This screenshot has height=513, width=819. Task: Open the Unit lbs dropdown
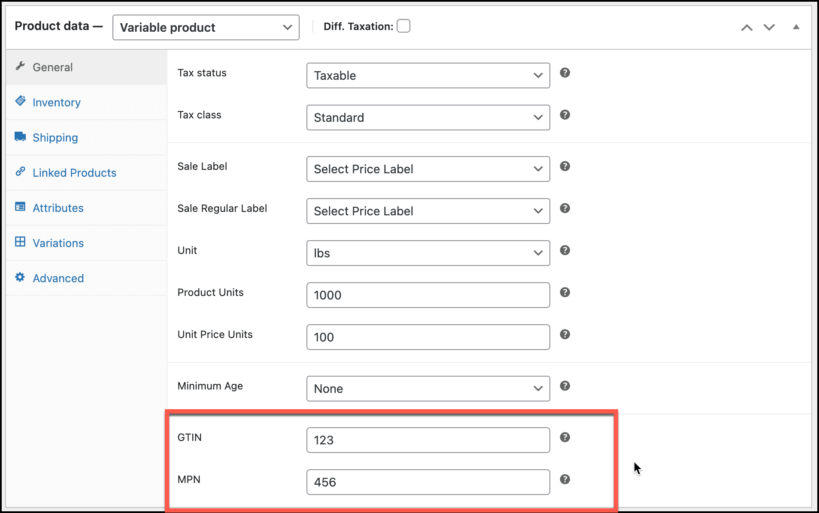click(428, 253)
